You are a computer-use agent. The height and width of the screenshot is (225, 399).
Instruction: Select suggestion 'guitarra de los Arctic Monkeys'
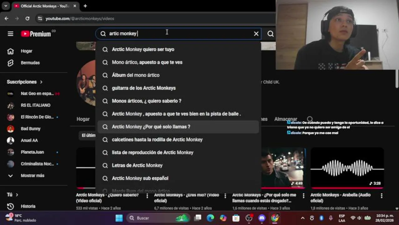(x=178, y=88)
